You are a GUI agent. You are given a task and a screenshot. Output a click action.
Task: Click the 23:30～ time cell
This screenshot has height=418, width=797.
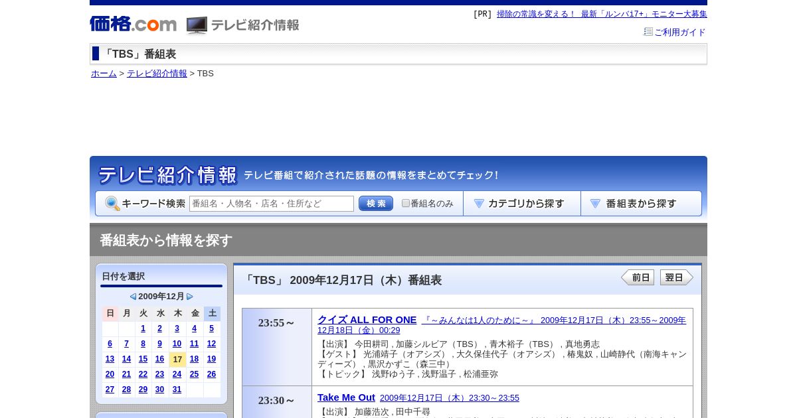(277, 401)
